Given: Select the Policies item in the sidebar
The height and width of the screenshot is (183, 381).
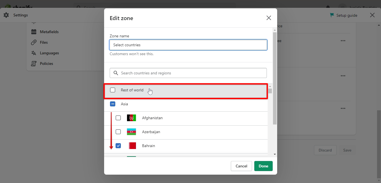Looking at the screenshot, I should click(46, 63).
